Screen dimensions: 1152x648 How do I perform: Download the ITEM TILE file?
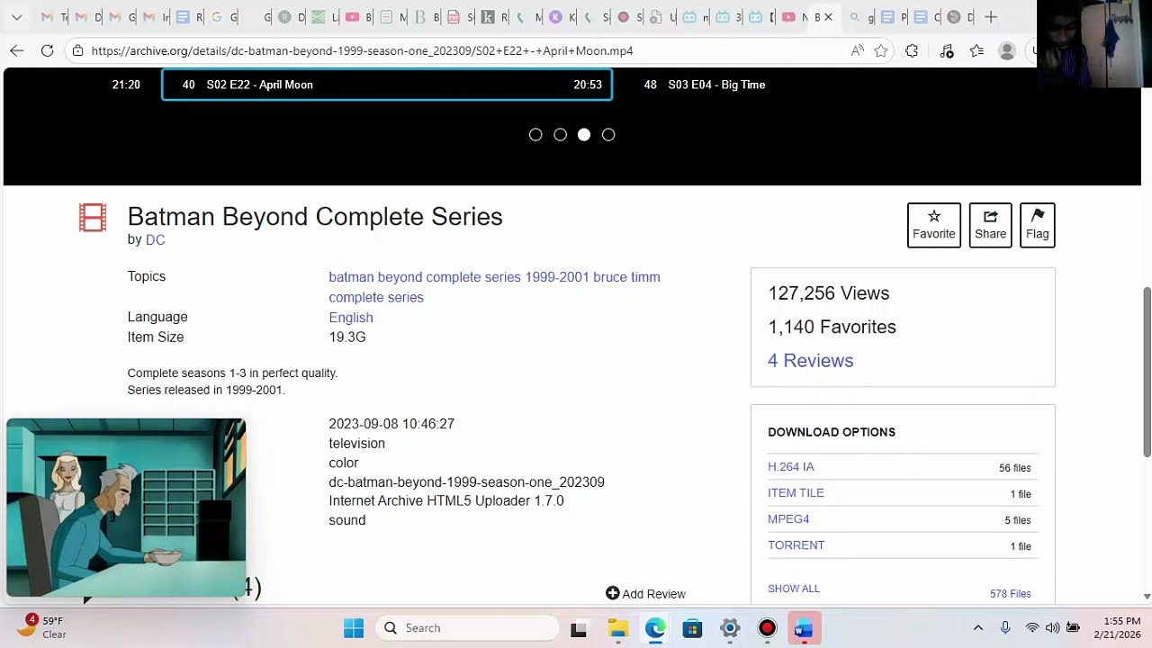point(796,493)
